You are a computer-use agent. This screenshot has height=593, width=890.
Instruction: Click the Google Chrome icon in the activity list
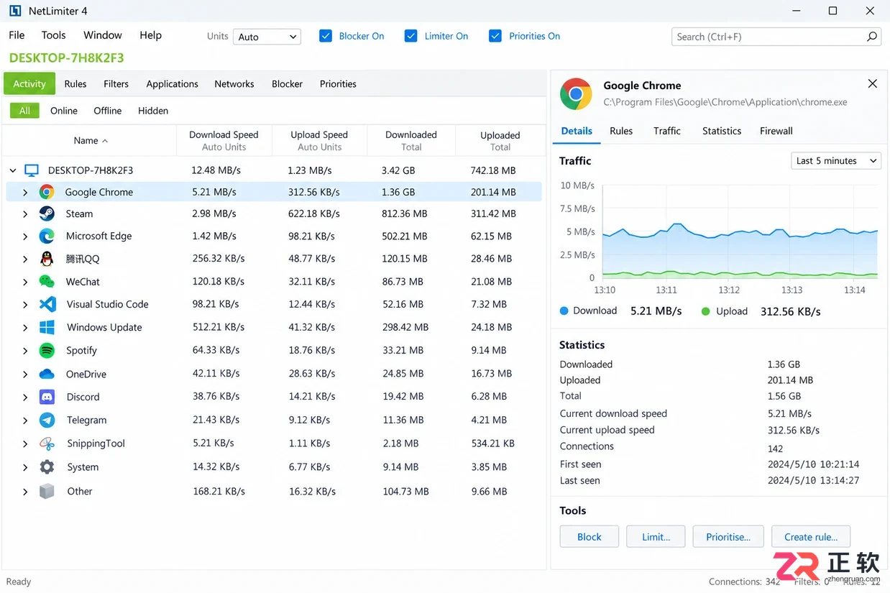[x=47, y=192]
